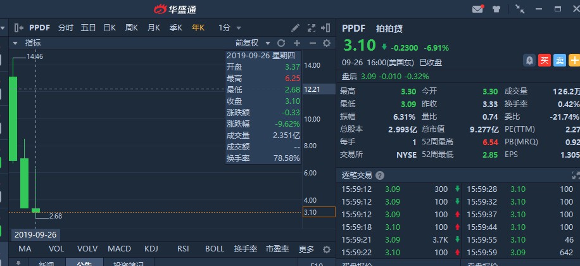Click the refresh chart icon
This screenshot has height=266, width=580.
coord(281,43)
